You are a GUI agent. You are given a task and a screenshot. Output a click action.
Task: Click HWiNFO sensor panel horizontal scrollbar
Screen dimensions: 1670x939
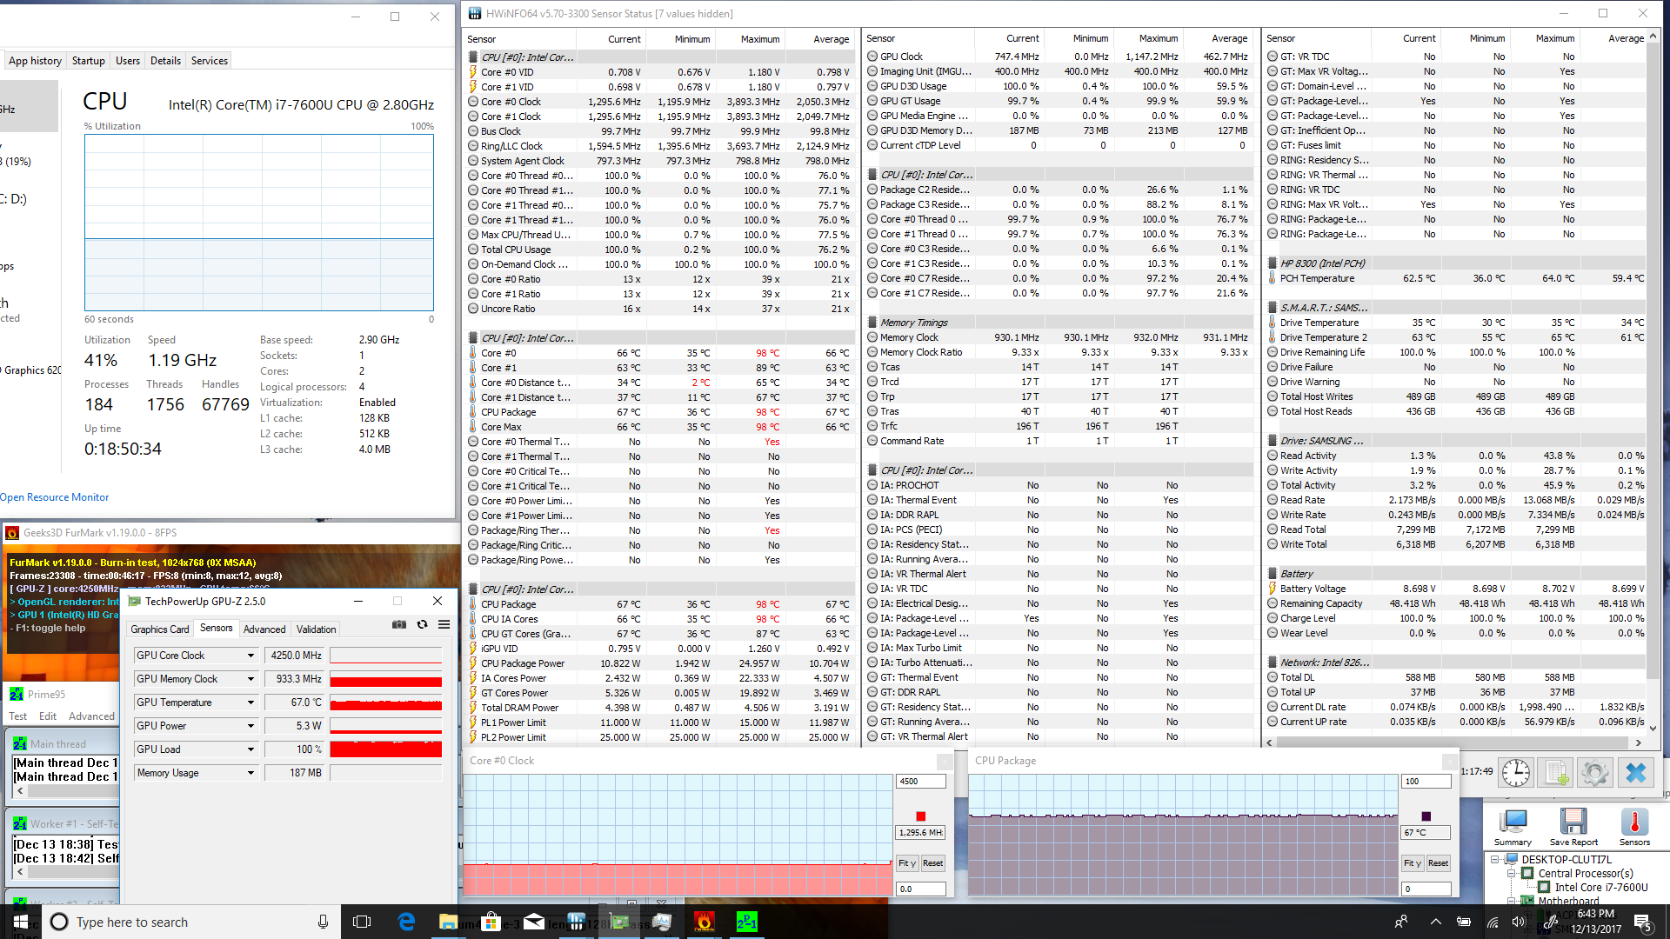point(1452,743)
